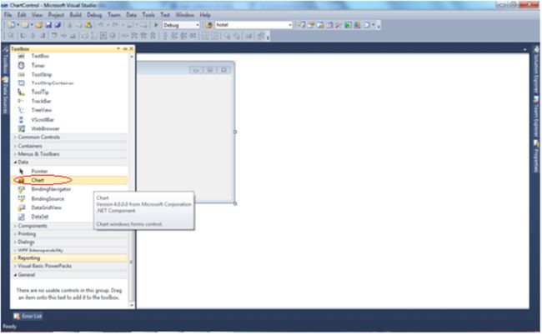Expand the Components group

[15, 226]
